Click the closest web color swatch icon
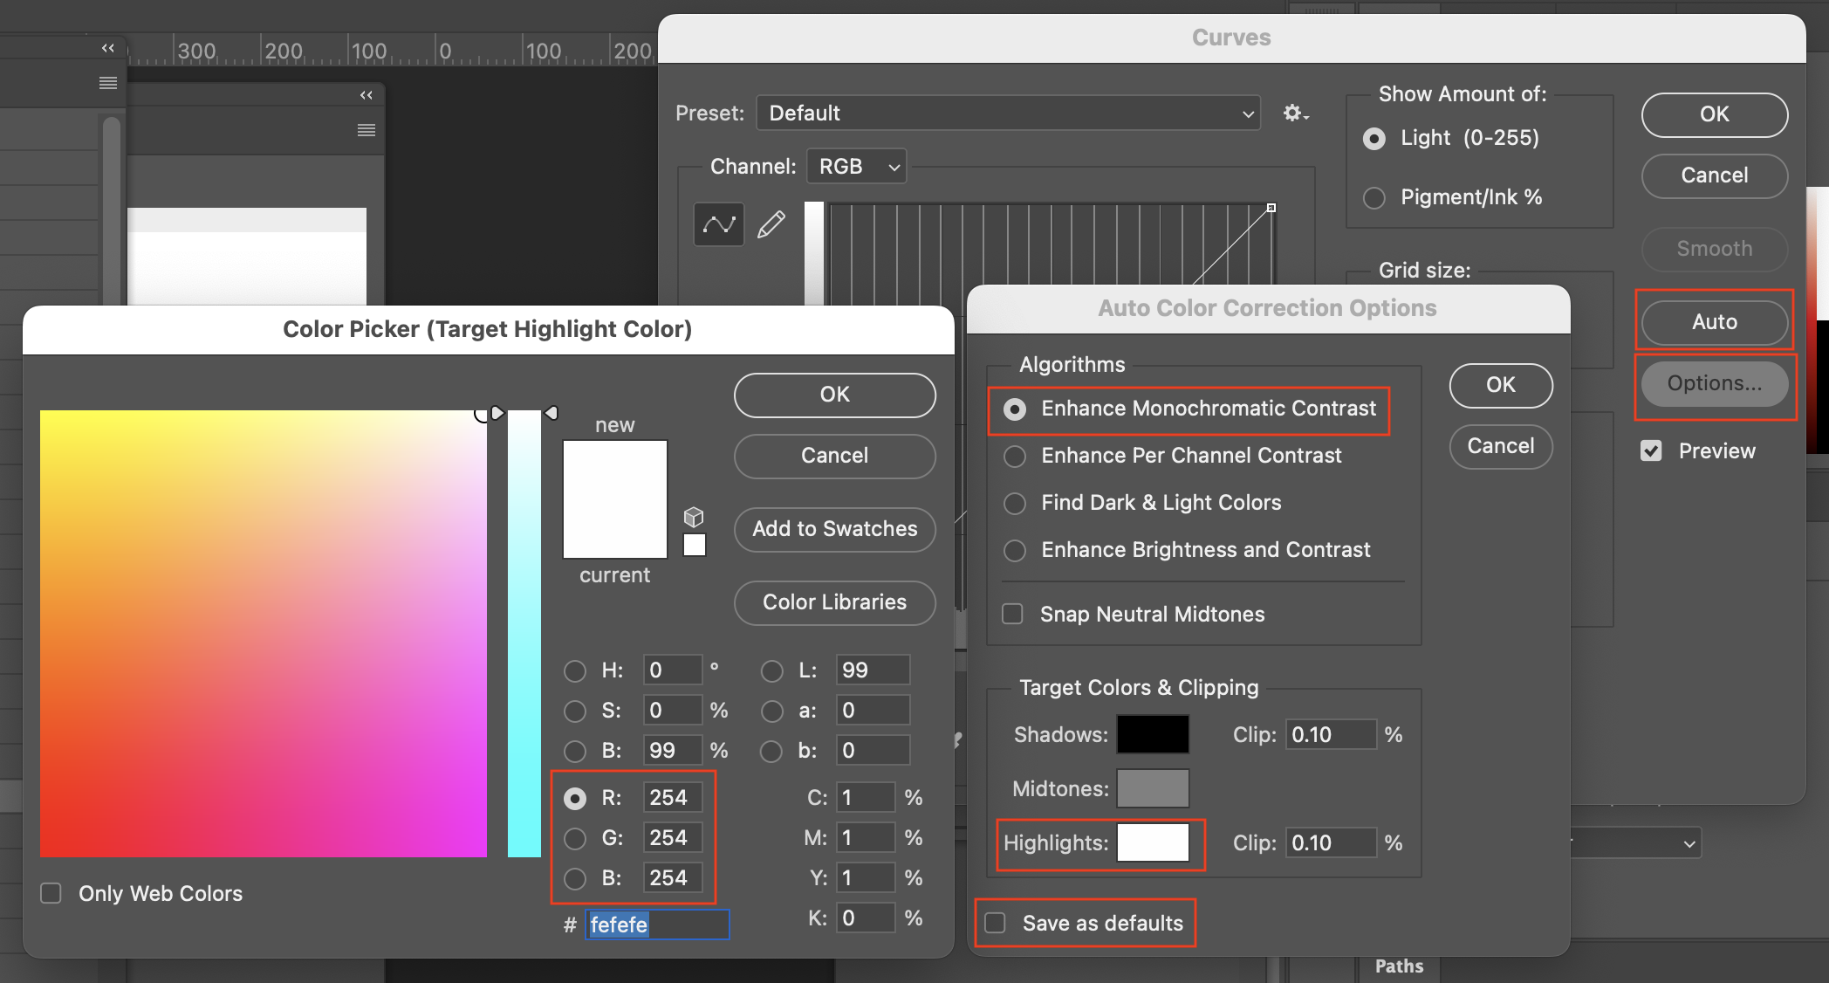This screenshot has width=1829, height=983. (694, 544)
